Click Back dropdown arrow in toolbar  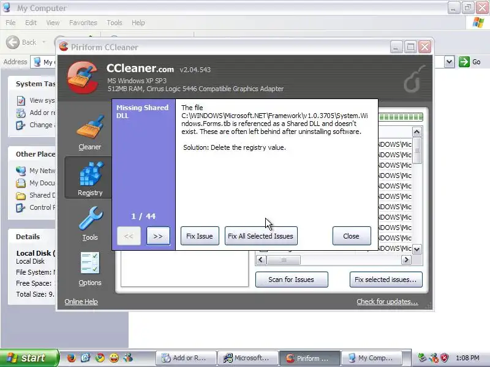pos(44,42)
